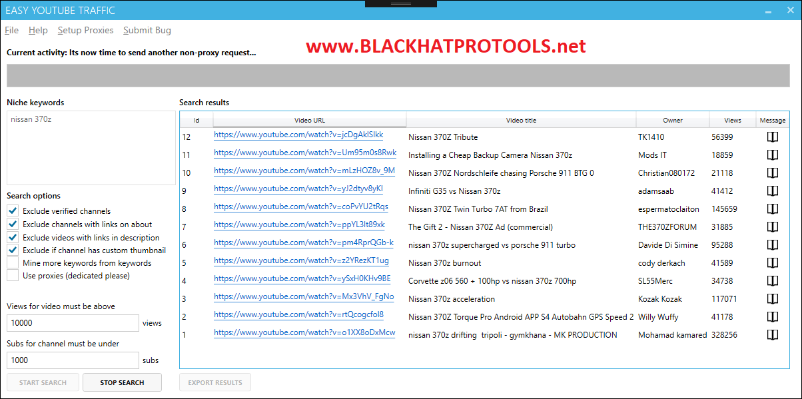
Task: Enable Mine more keywords from keywords
Action: [13, 262]
